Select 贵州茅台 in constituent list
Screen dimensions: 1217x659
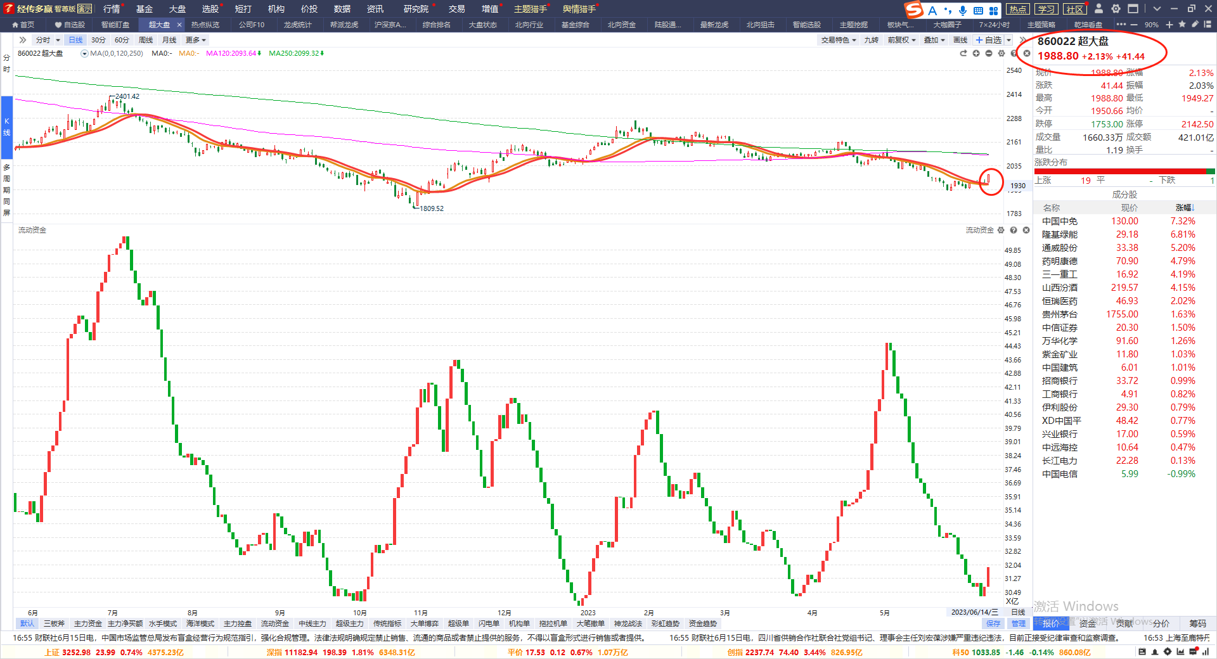[x=1124, y=314]
